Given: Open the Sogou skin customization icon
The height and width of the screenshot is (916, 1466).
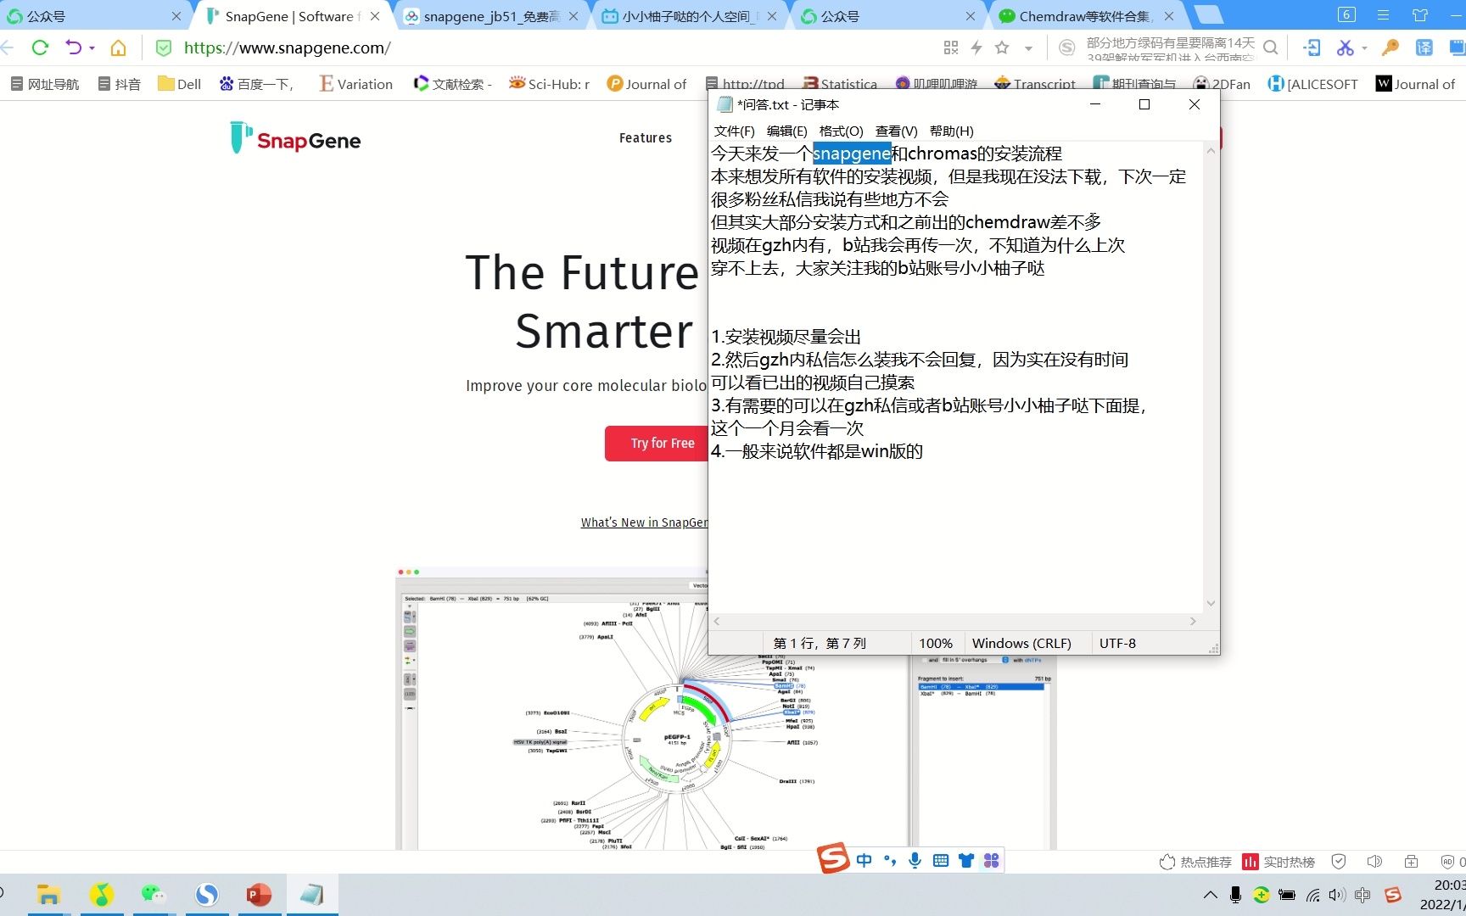Looking at the screenshot, I should (965, 860).
